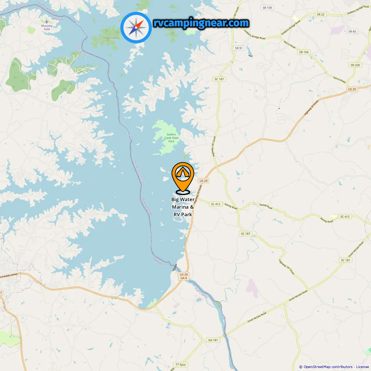Select the SC 412 shield near Rainey Road
The width and height of the screenshot is (371, 371).
coord(215,204)
